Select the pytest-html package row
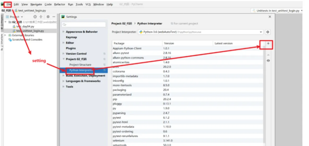 click(x=188, y=122)
